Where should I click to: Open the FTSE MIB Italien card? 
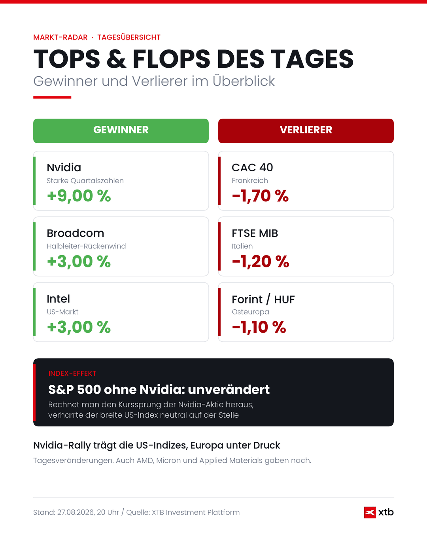point(306,246)
